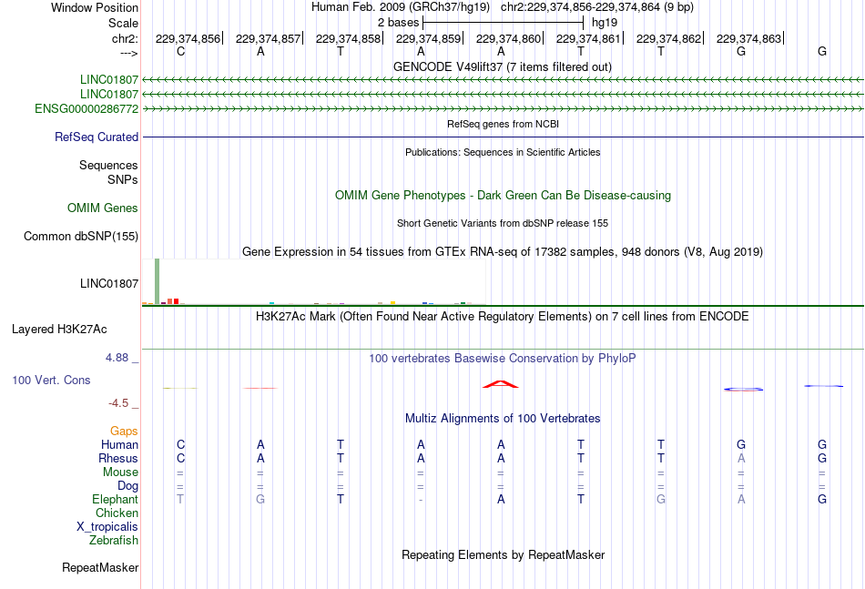
Task: Click the GENCODE V49lift37 track title
Action: [x=503, y=66]
